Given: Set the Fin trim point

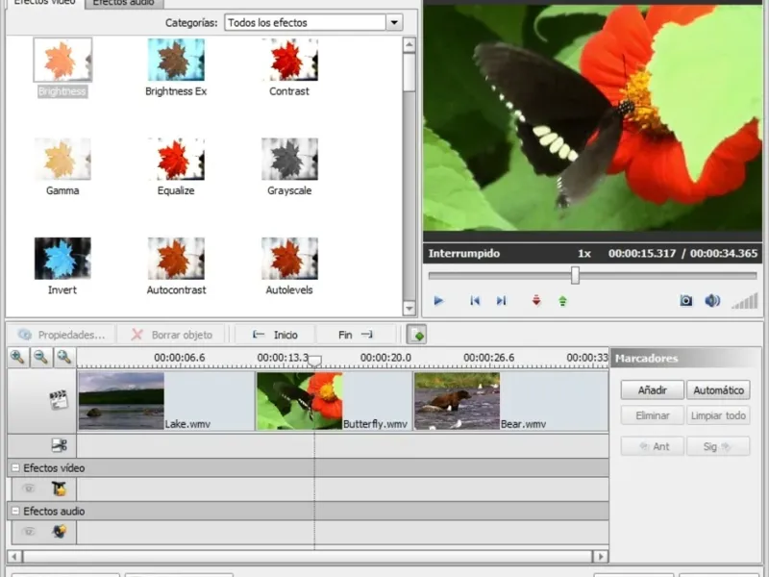Looking at the screenshot, I should [355, 335].
